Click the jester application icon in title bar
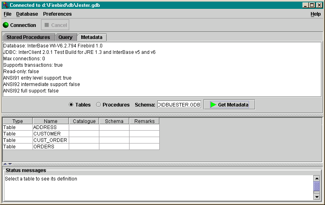 pyautogui.click(x=5, y=5)
